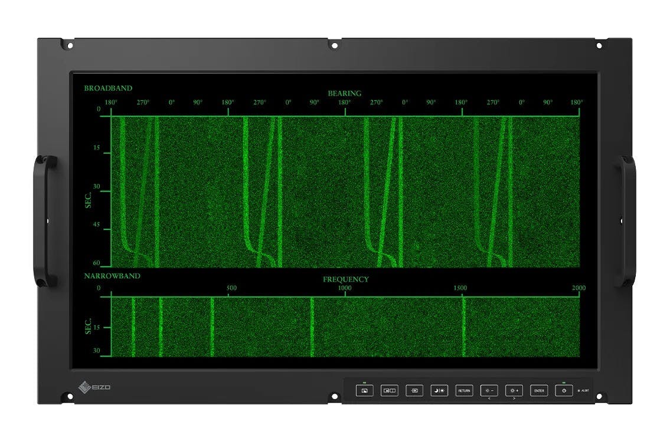670x442 pixels.
Task: Select the picture mode icon
Action: [x=365, y=390]
